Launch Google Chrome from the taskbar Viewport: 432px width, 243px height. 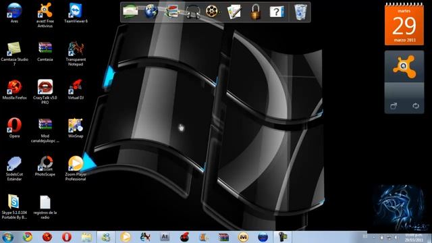(27, 237)
